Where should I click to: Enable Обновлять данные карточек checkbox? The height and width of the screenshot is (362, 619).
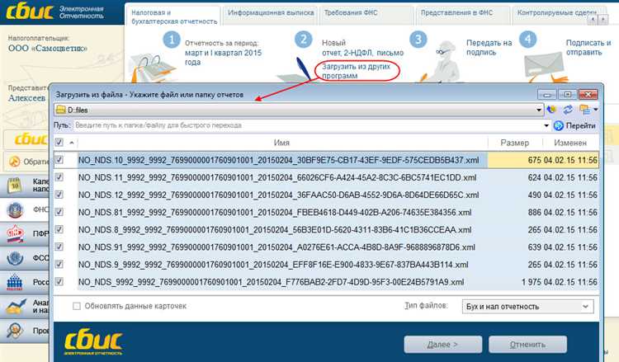coord(77,306)
